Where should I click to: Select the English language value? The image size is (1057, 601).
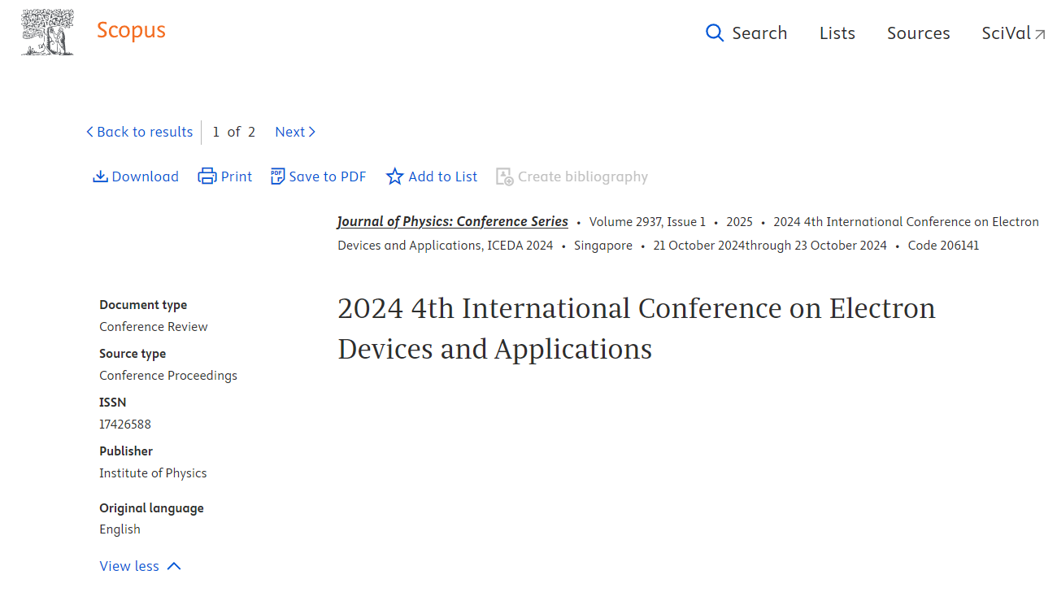(120, 529)
